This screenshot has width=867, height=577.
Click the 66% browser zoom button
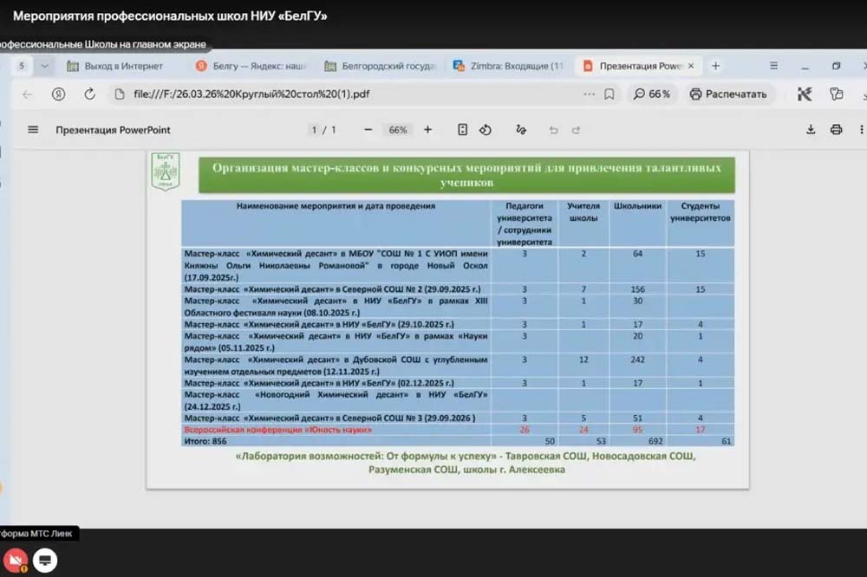point(652,94)
